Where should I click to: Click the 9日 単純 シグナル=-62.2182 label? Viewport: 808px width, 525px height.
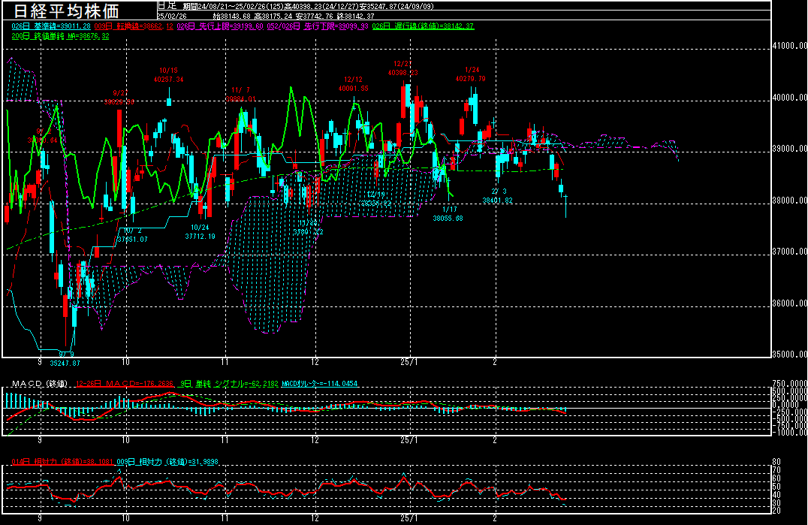(229, 384)
